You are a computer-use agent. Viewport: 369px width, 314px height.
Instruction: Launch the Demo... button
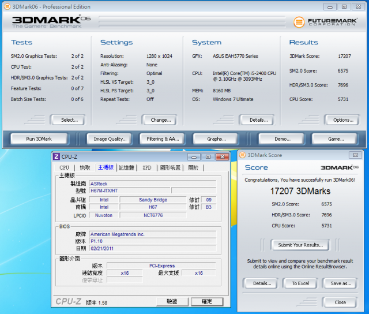coord(283,139)
